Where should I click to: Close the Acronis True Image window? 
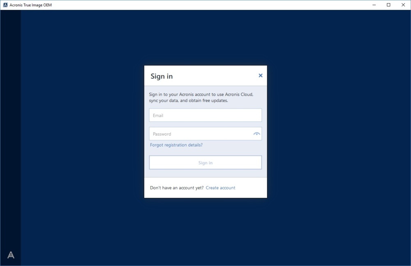403,5
